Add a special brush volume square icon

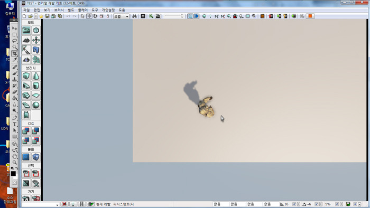coord(26,157)
